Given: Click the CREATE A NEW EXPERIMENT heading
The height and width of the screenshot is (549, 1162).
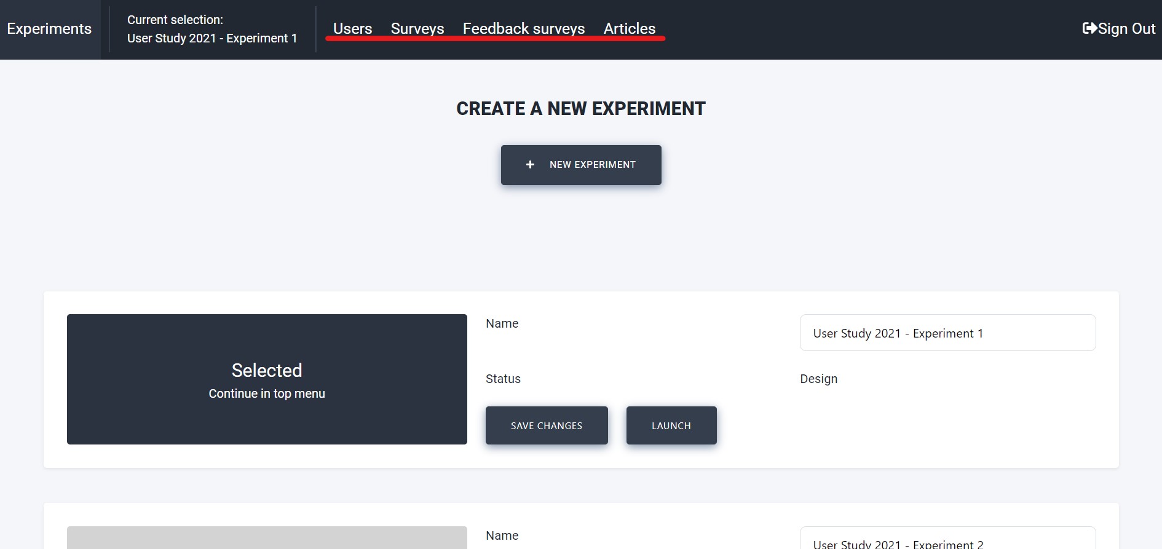Looking at the screenshot, I should tap(581, 109).
